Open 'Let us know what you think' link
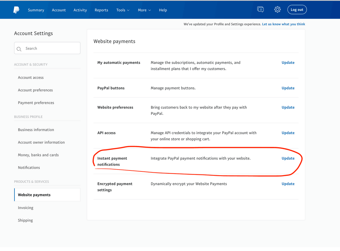Screen dimensions: 340x251 pyautogui.click(x=283, y=24)
